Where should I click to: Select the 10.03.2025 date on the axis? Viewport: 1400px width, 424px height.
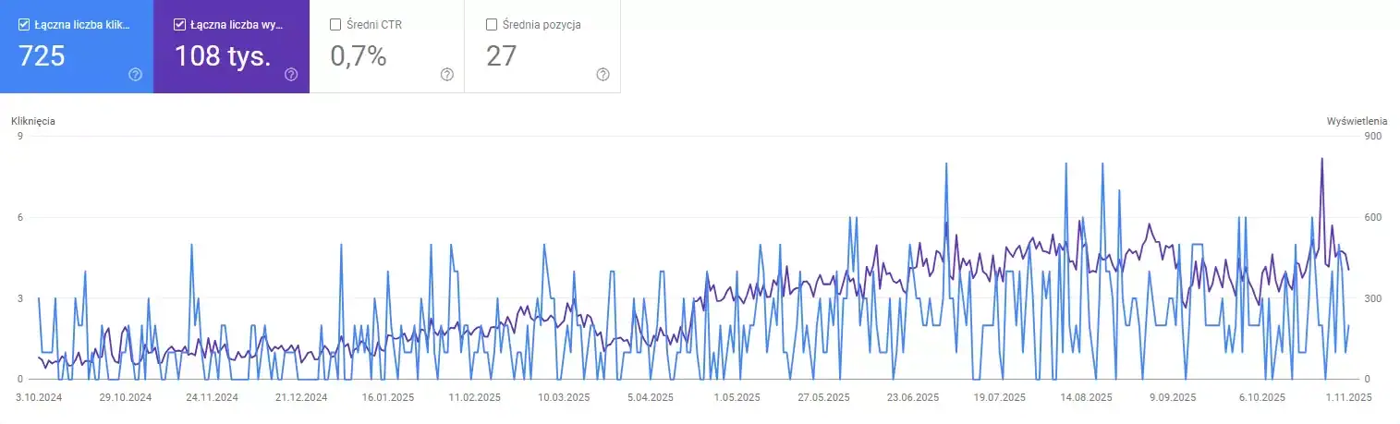(x=563, y=397)
